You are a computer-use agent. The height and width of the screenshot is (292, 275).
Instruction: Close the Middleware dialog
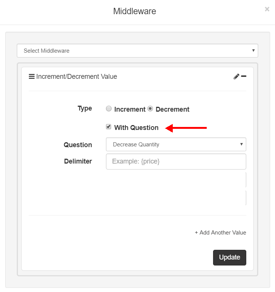point(267,9)
